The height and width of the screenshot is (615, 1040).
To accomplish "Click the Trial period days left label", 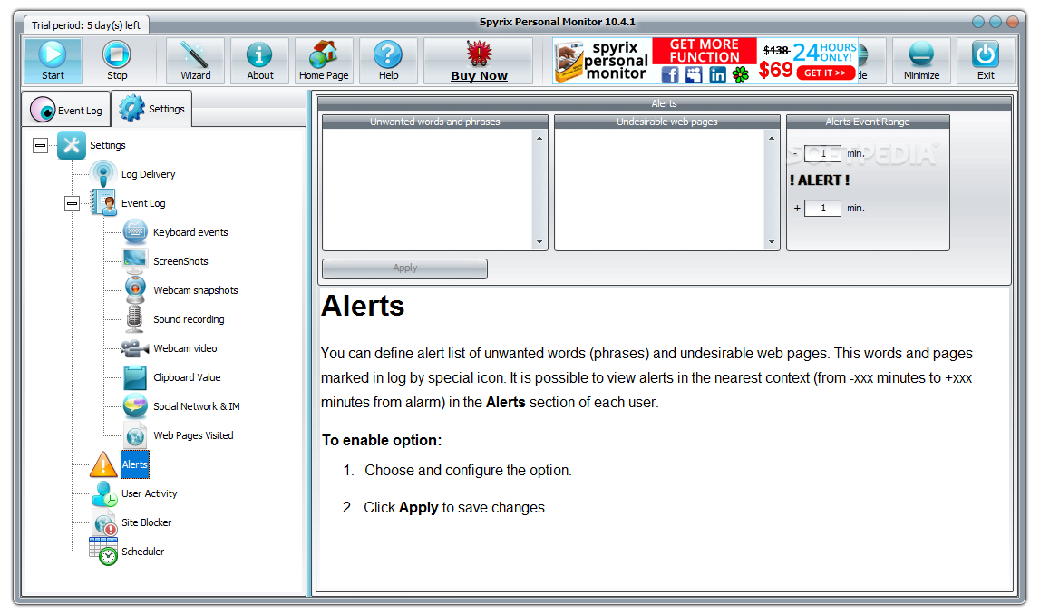I will coord(86,25).
